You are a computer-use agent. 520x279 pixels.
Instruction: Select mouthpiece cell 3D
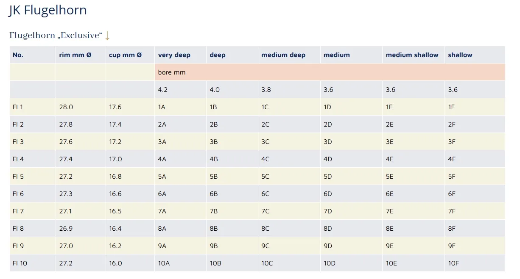coord(327,142)
